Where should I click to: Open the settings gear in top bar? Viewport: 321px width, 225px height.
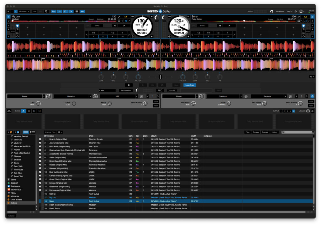coord(295,11)
